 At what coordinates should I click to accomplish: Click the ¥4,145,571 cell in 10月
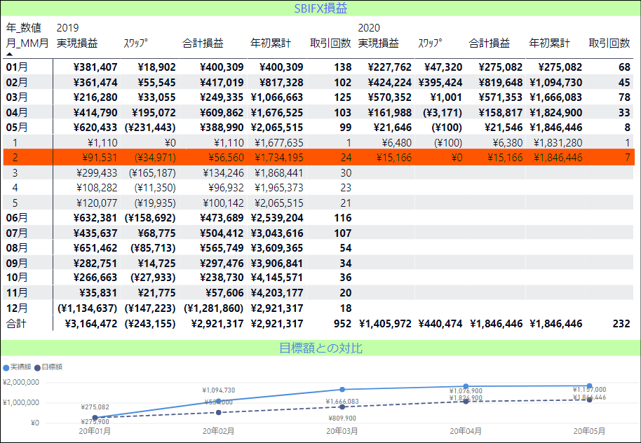[277, 278]
